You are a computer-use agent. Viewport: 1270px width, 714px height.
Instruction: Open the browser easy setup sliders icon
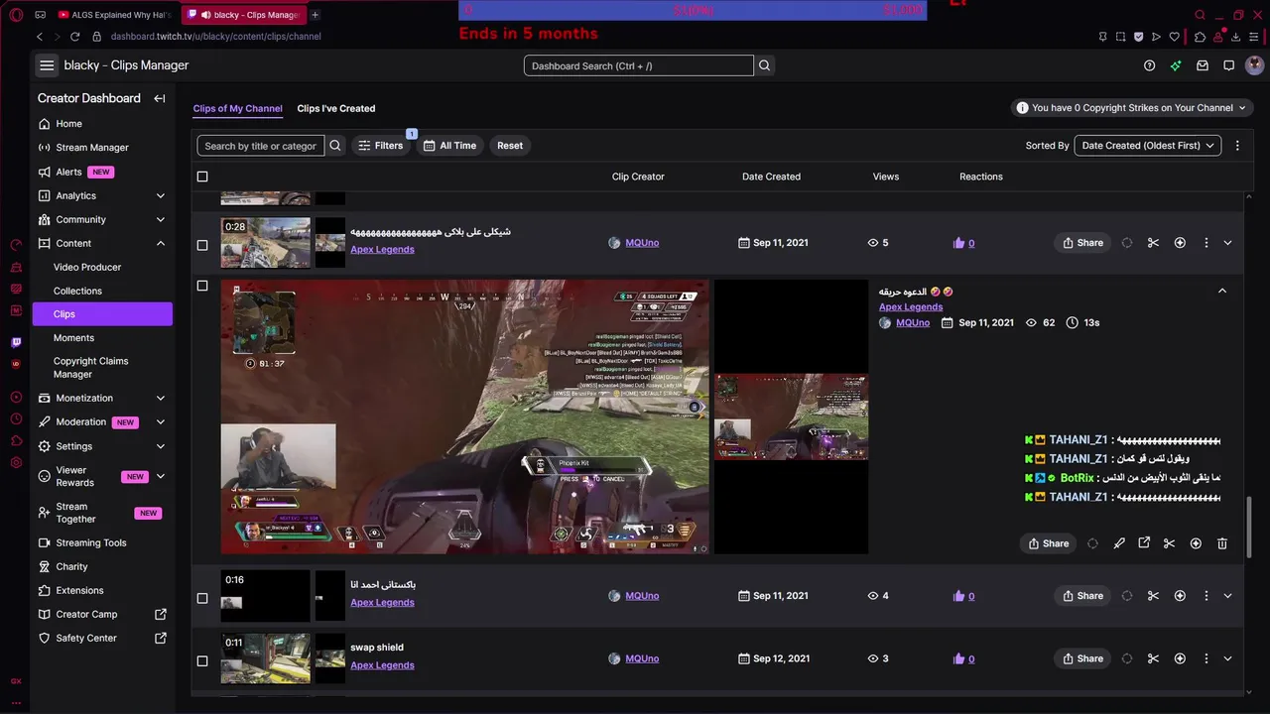coord(1255,37)
